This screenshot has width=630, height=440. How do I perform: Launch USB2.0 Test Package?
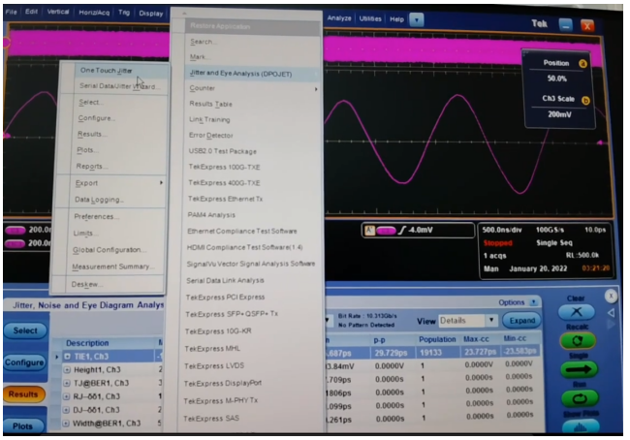coord(222,151)
